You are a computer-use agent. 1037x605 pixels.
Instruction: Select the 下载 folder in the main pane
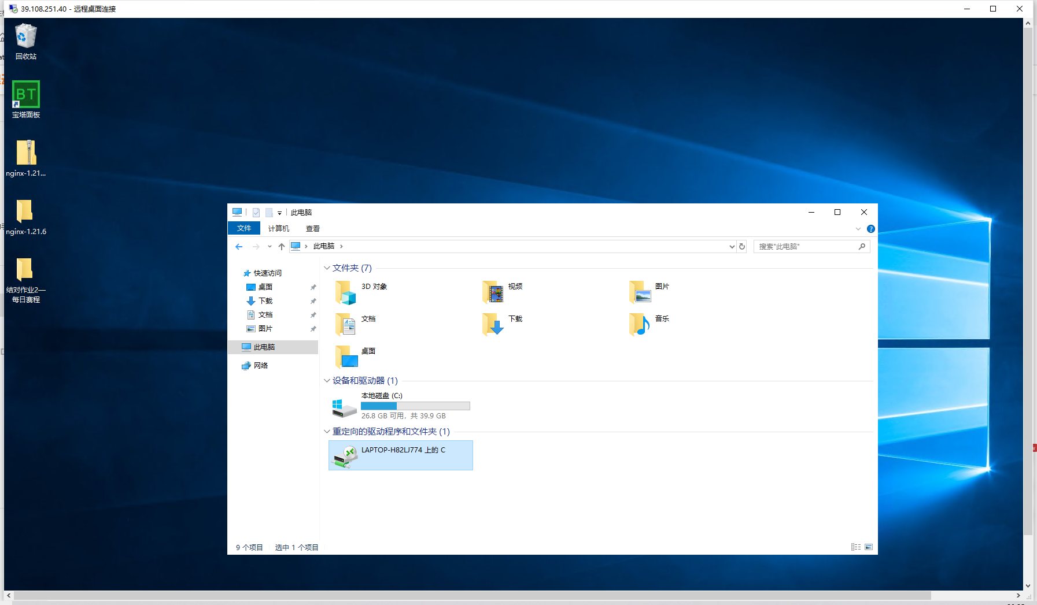pos(503,325)
